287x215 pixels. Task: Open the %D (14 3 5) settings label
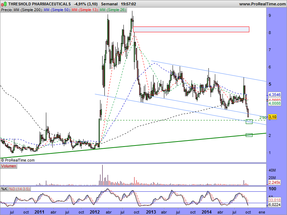click(19, 189)
